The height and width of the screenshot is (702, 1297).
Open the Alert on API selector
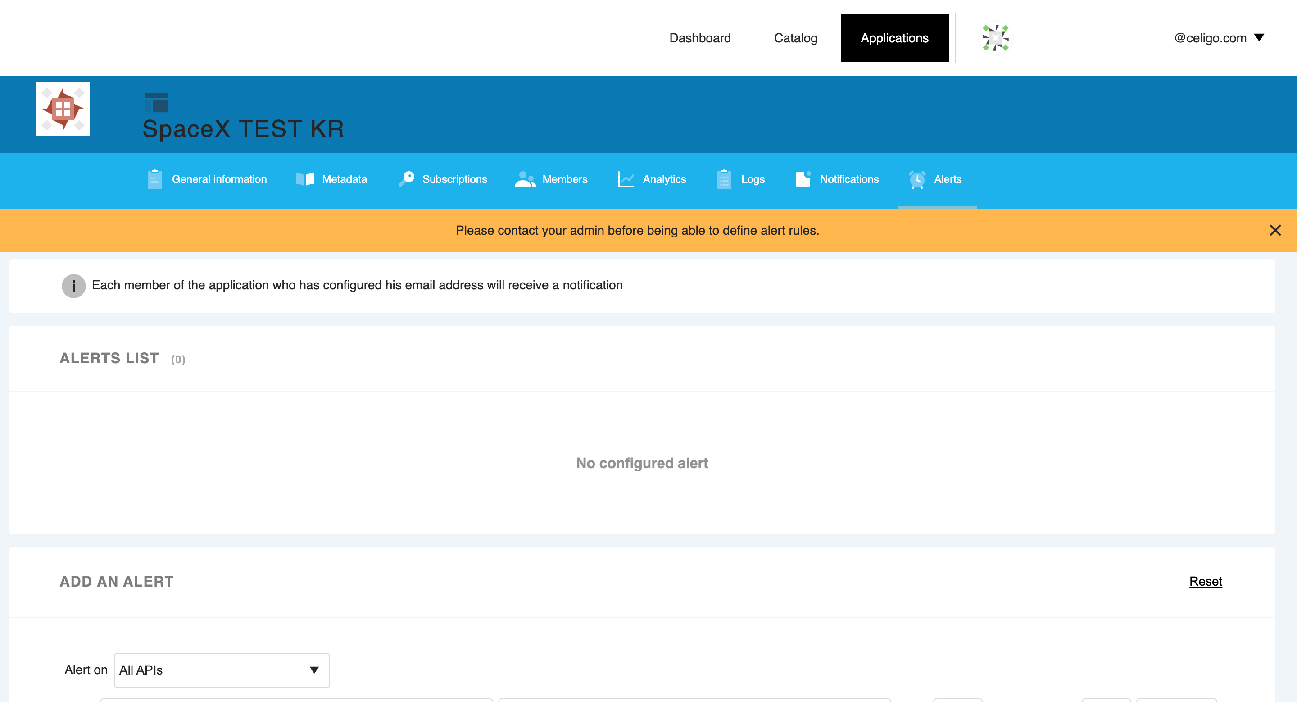click(221, 670)
